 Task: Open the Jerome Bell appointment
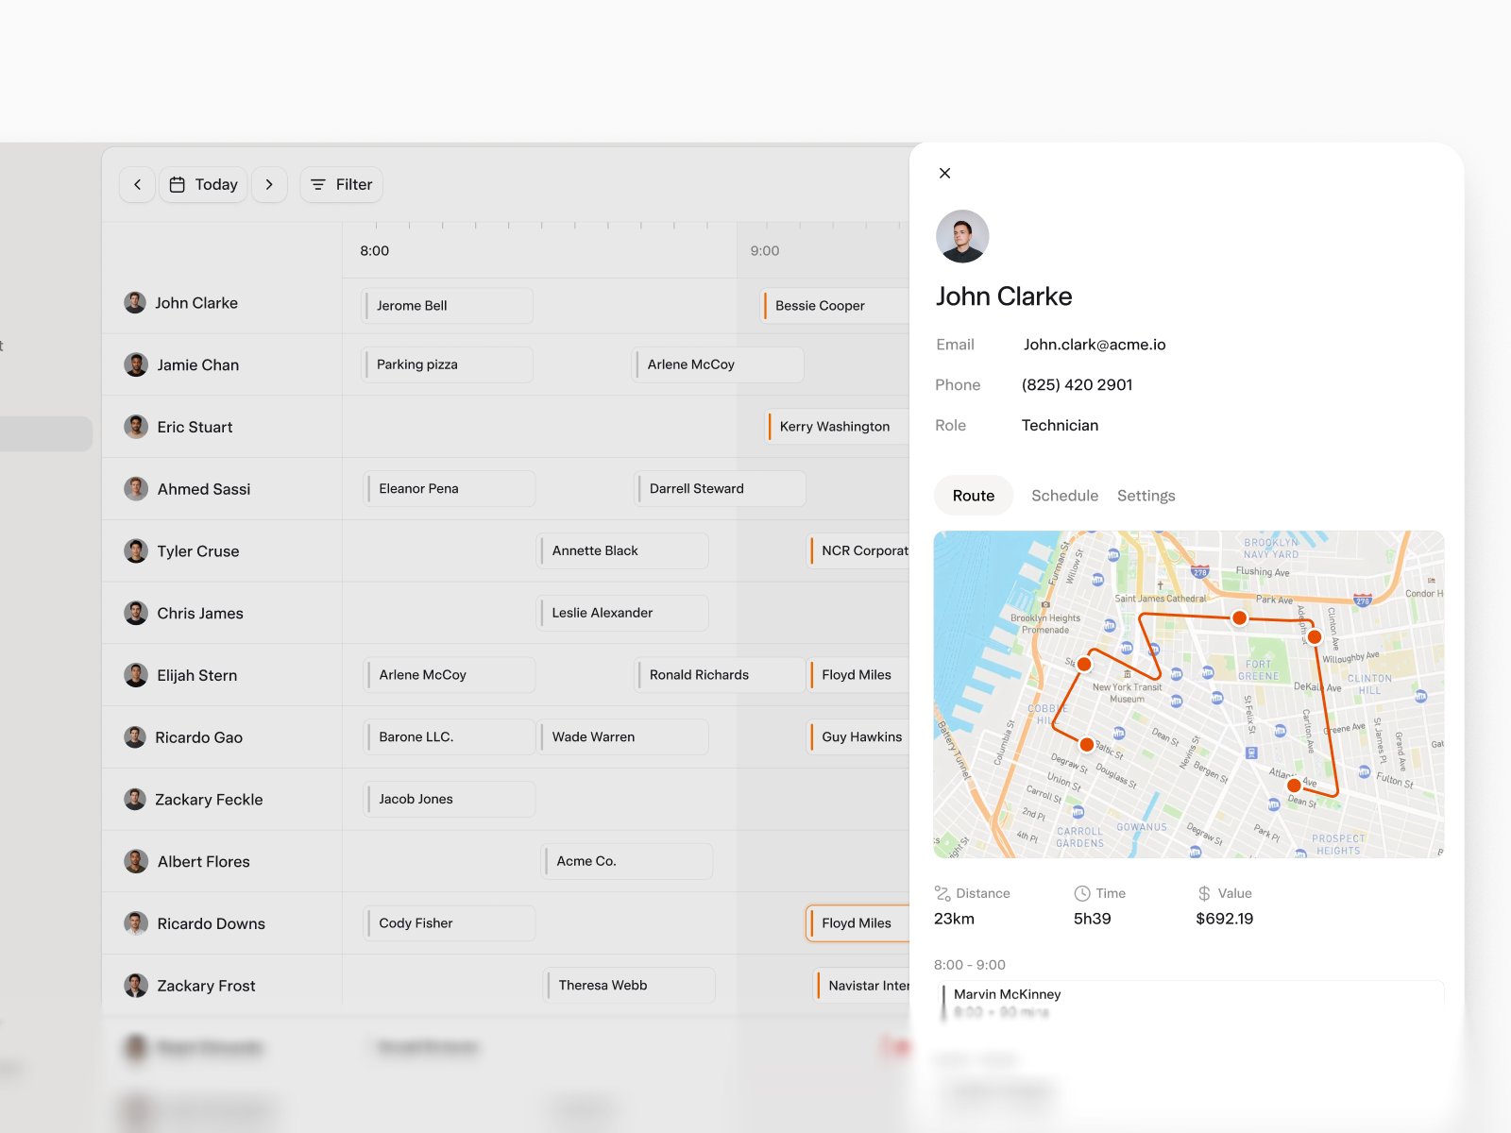point(448,306)
